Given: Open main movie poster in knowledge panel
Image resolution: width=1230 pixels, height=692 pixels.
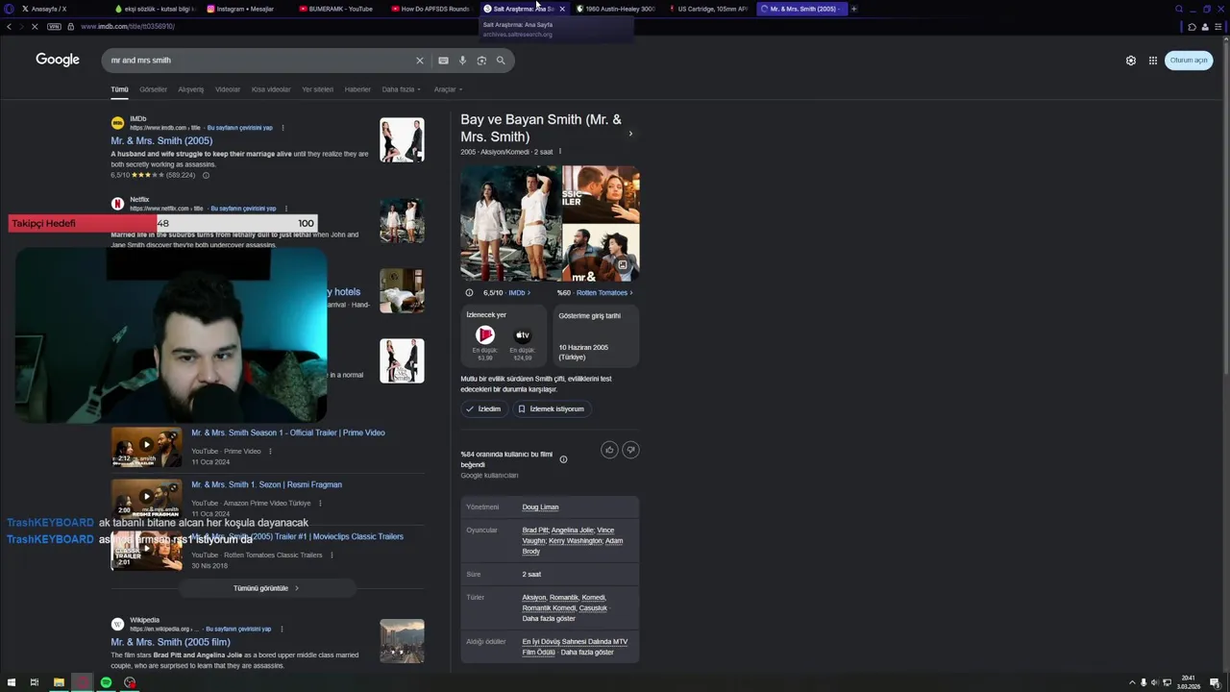Looking at the screenshot, I should 510,223.
